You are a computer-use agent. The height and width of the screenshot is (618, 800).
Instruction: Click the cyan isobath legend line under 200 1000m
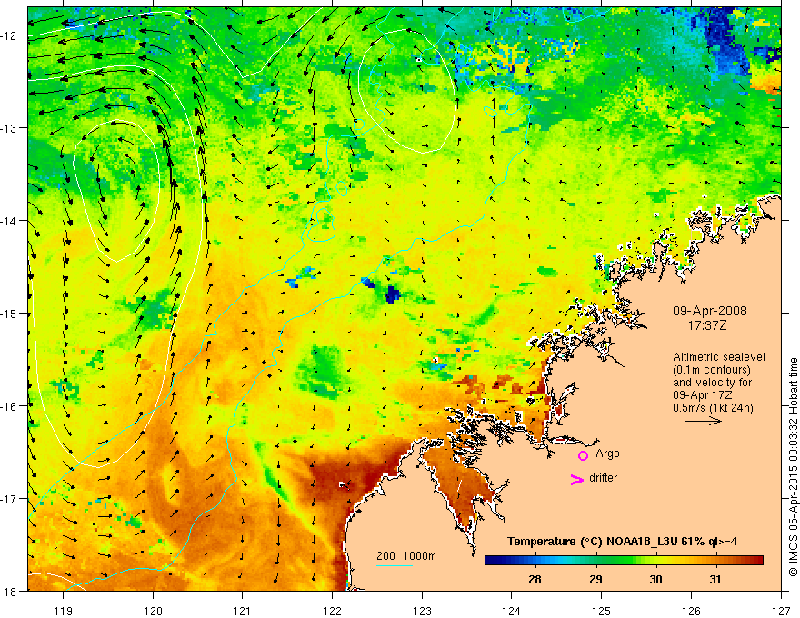395,565
